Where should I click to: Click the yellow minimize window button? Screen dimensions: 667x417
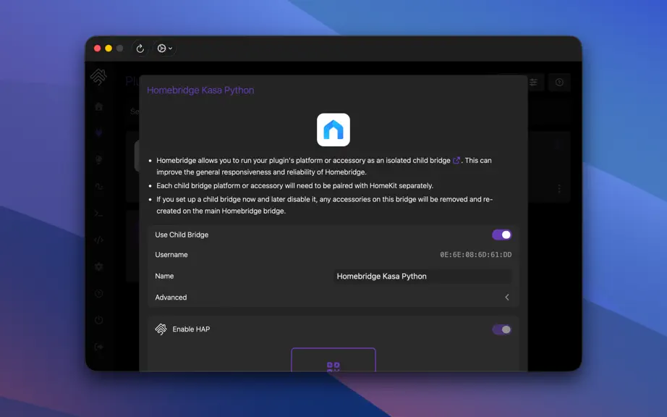point(109,49)
